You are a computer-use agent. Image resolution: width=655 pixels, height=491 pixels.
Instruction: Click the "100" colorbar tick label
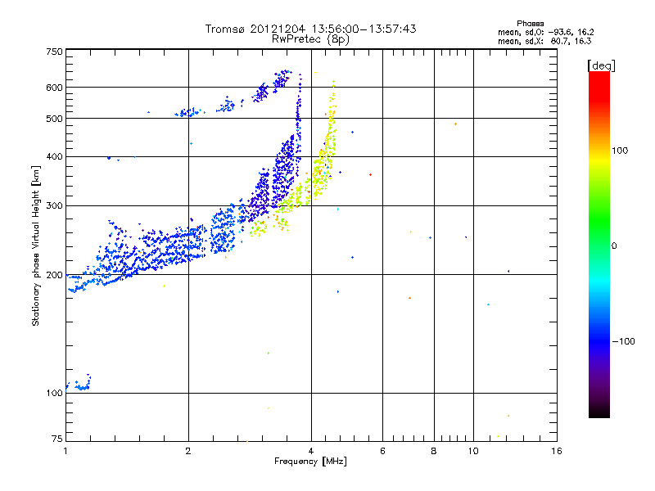(620, 151)
